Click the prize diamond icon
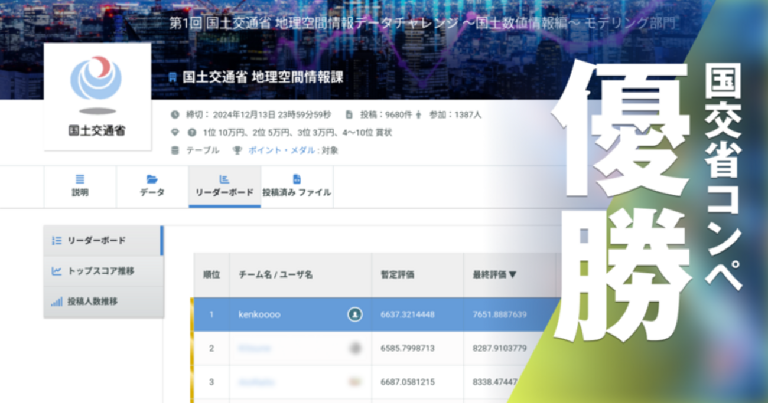The width and height of the screenshot is (768, 403). click(x=175, y=132)
